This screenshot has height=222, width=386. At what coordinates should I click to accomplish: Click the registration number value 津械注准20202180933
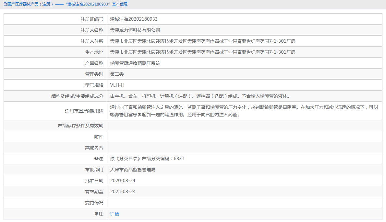[x=134, y=19]
